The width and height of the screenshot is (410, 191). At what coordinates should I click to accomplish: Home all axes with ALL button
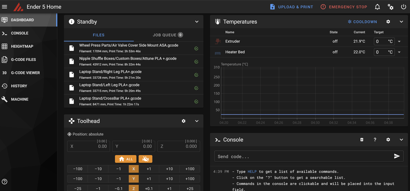coord(126,159)
